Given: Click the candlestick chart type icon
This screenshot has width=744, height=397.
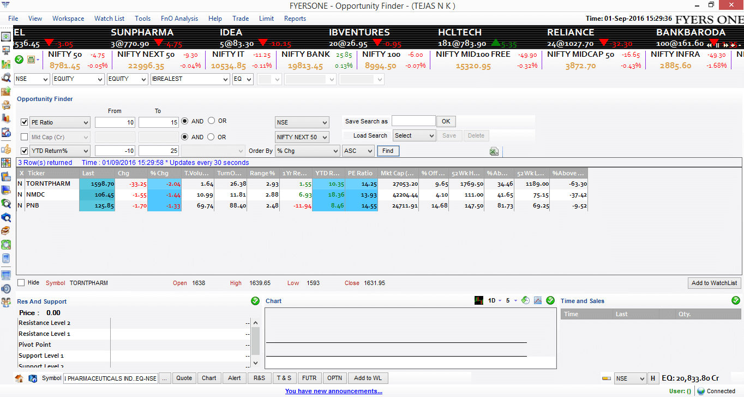Looking at the screenshot, I should point(479,300).
